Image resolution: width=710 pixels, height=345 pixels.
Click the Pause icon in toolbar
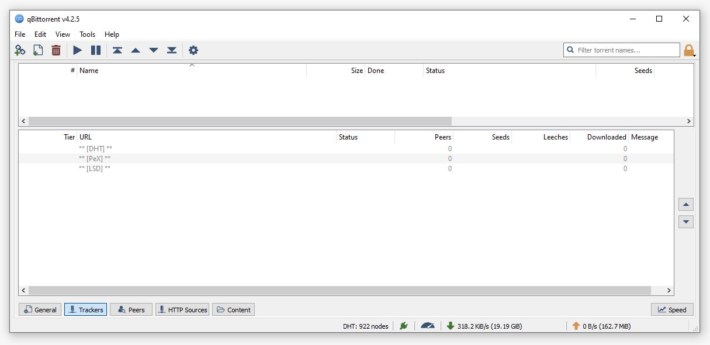pos(96,50)
